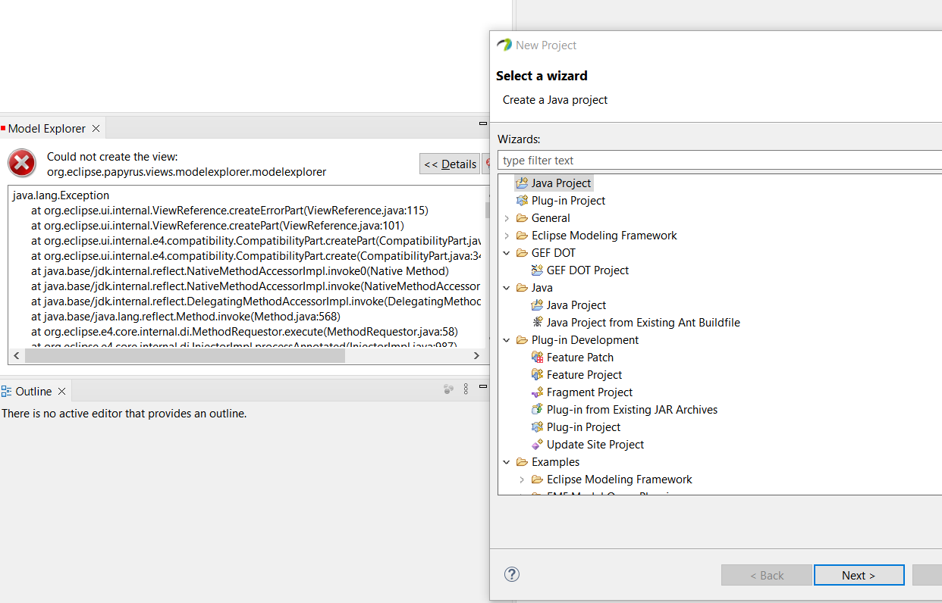Click the 'Select a wizard' heading

click(542, 76)
